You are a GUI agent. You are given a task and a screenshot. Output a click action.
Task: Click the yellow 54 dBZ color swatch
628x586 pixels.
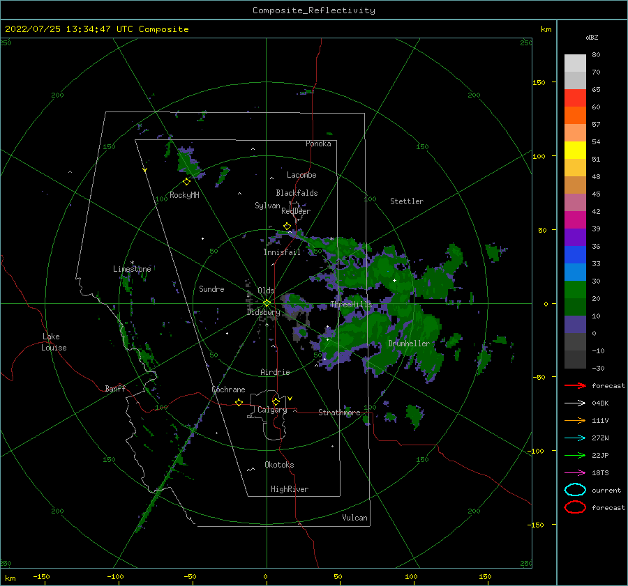[575, 150]
